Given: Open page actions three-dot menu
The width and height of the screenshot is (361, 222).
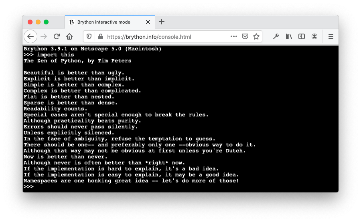Looking at the screenshot, I should click(x=234, y=36).
